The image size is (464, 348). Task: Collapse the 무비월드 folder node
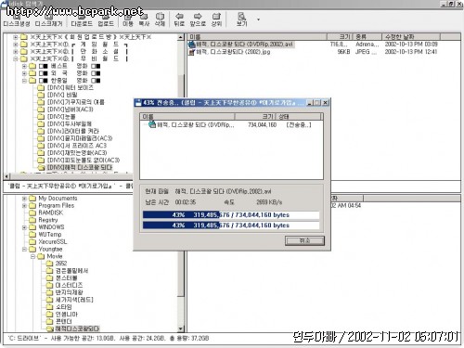coord(16,58)
